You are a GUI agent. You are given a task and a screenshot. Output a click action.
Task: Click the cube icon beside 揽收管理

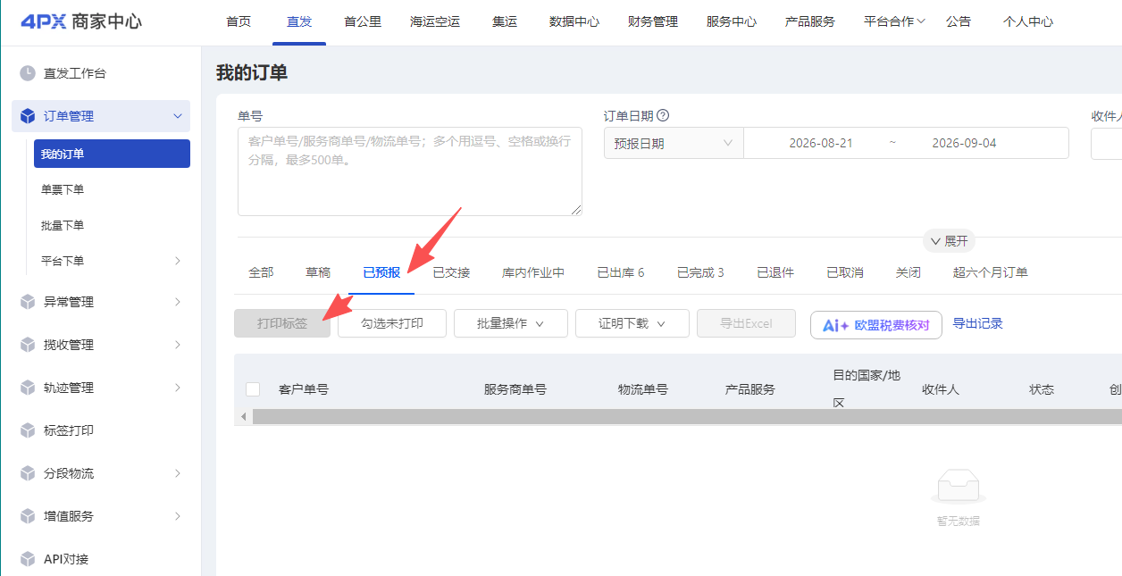click(28, 345)
